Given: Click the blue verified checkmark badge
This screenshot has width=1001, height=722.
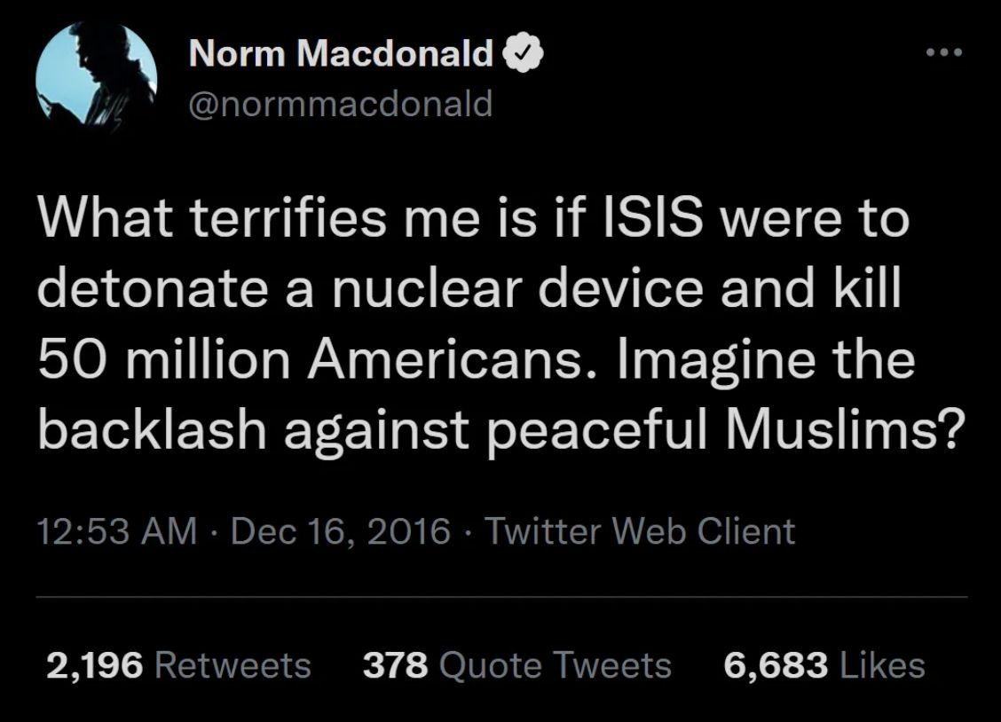Looking at the screenshot, I should 524,55.
